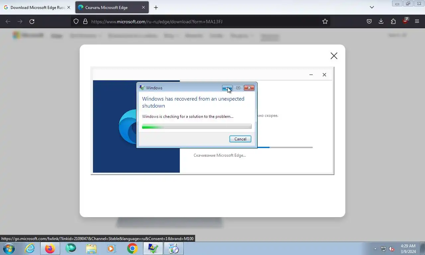Open tracking protection shield info
Image resolution: width=425 pixels, height=255 pixels.
tap(76, 21)
